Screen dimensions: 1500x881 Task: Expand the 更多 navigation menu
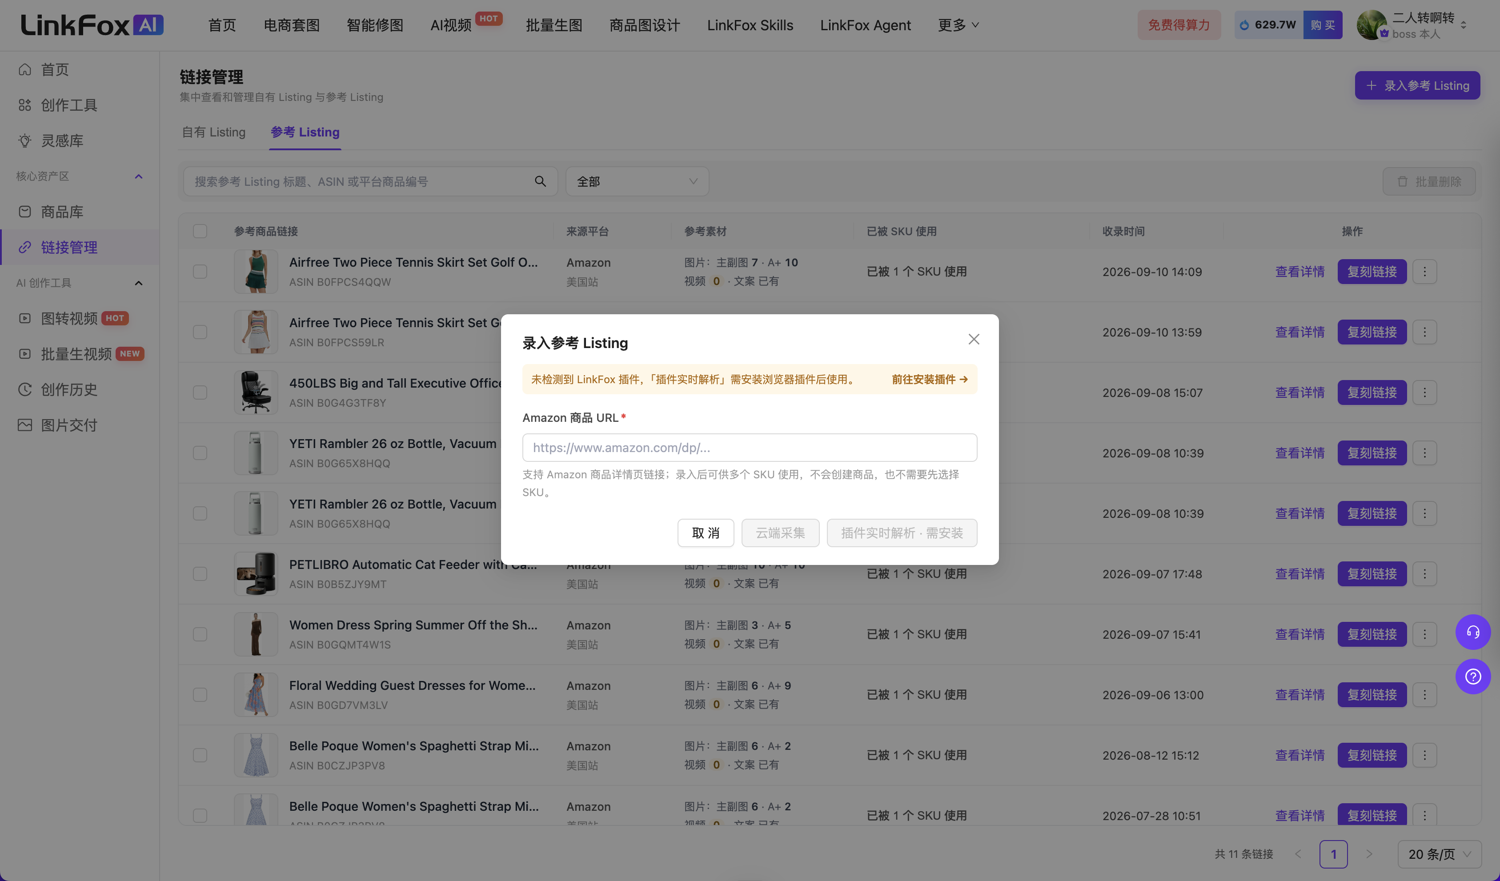[x=959, y=25]
